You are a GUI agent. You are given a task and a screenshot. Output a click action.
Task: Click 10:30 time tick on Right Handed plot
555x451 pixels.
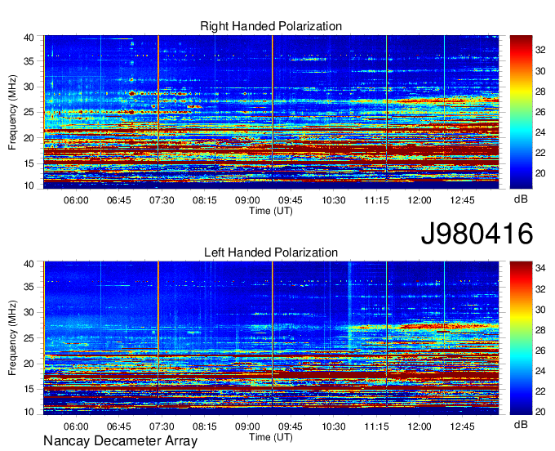point(334,200)
